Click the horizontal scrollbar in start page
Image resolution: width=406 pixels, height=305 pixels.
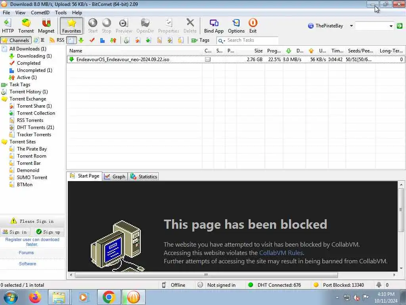[206, 275]
